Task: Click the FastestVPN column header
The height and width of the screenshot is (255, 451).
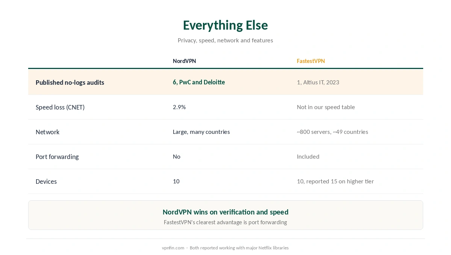Action: [x=311, y=61]
